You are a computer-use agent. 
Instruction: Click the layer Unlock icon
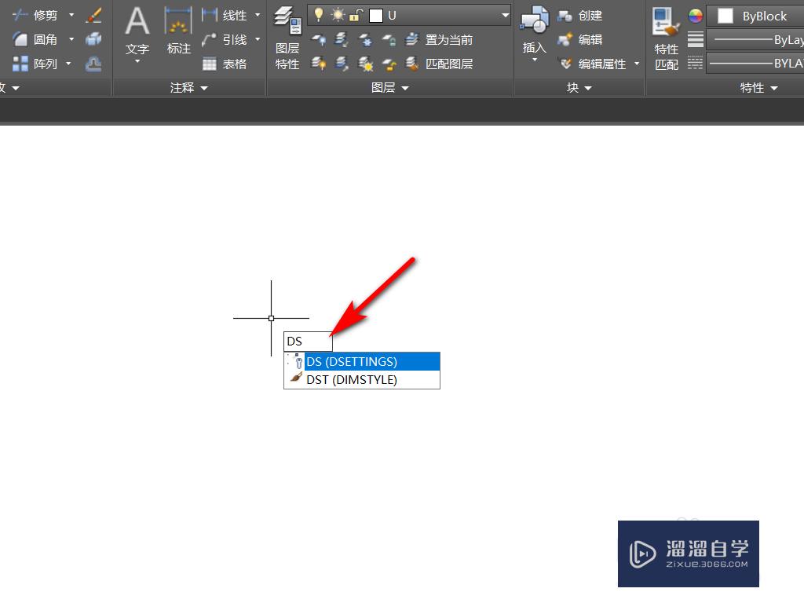(389, 64)
